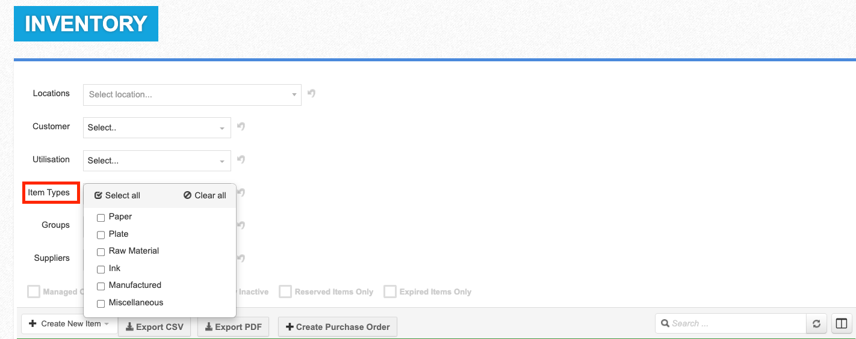
Task: Choose Clear all in Item Types list
Action: (x=205, y=195)
